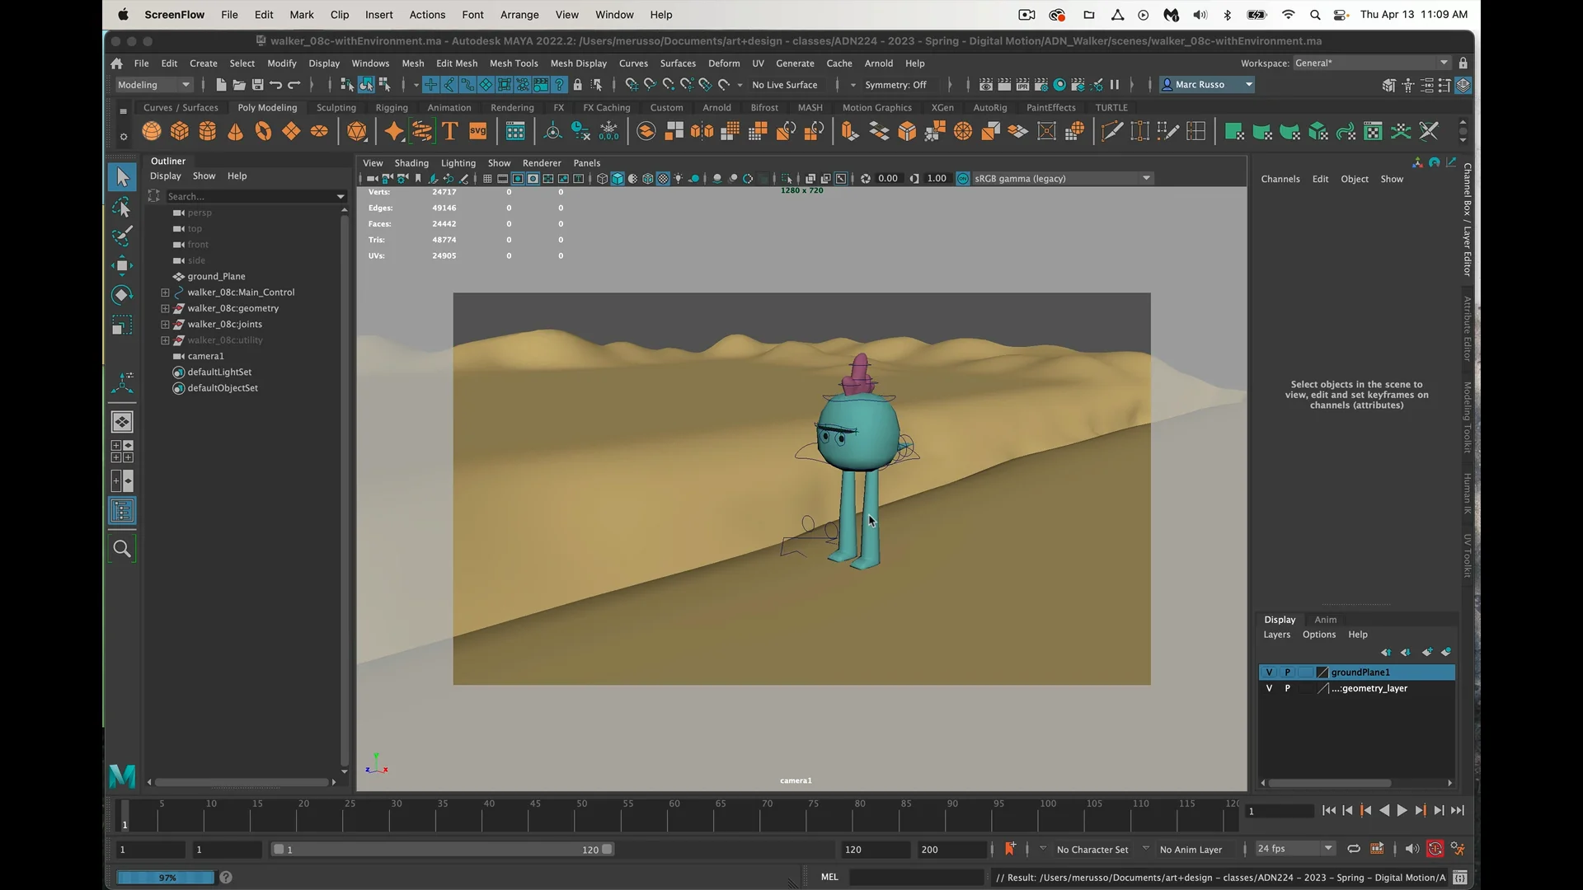Toggle playback on the groundPlane1 layer
The height and width of the screenshot is (890, 1583).
(x=1288, y=672)
